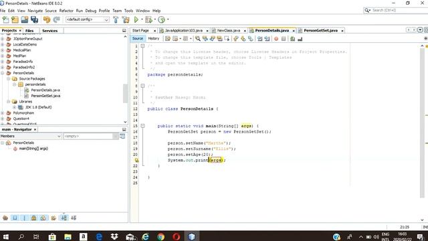Select PersonGetSet.java in project tree

coord(45,96)
